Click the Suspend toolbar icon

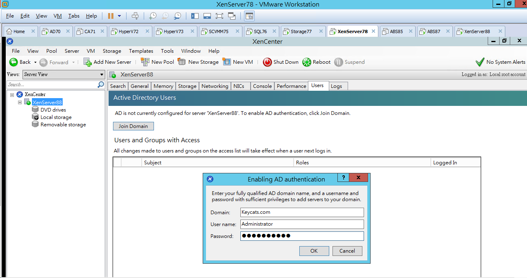coord(338,62)
